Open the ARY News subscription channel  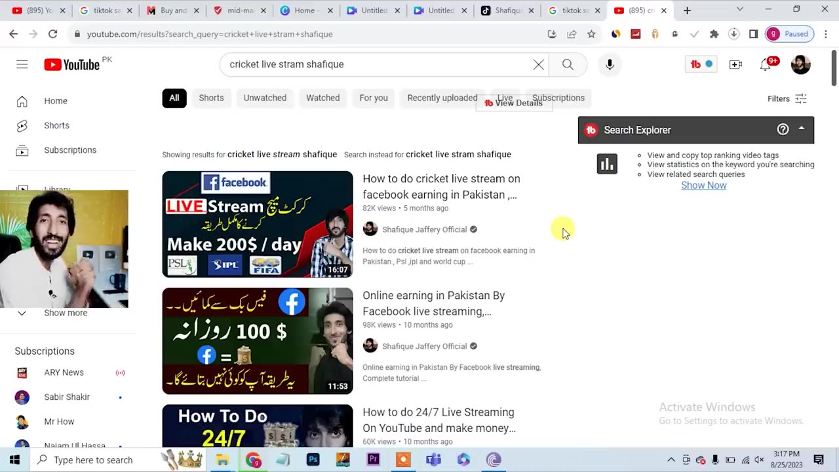[64, 372]
